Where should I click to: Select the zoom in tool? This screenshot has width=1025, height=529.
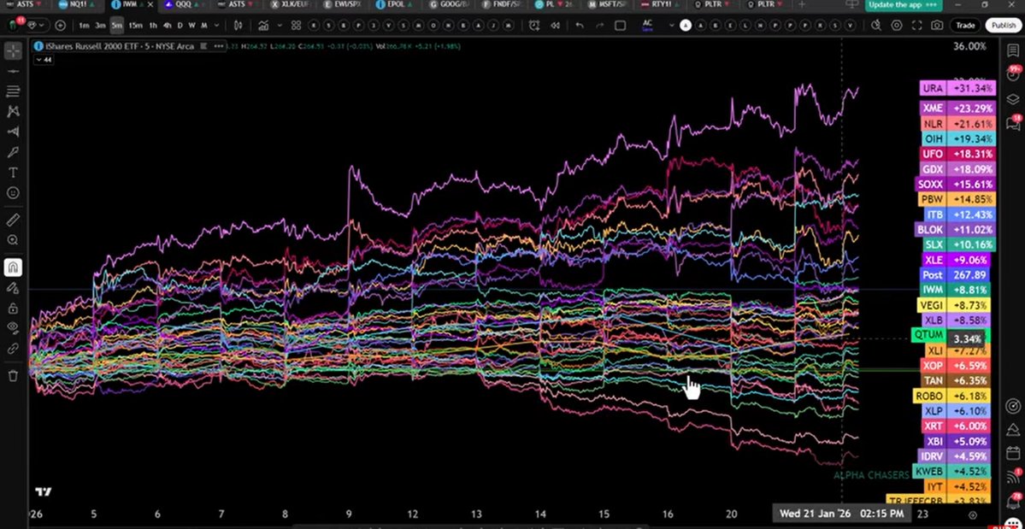[13, 240]
